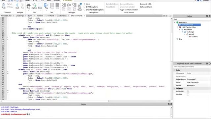The height and width of the screenshot is (119, 211).
Task: Toggle the Disabled checkbox
Action: pyautogui.click(x=188, y=95)
